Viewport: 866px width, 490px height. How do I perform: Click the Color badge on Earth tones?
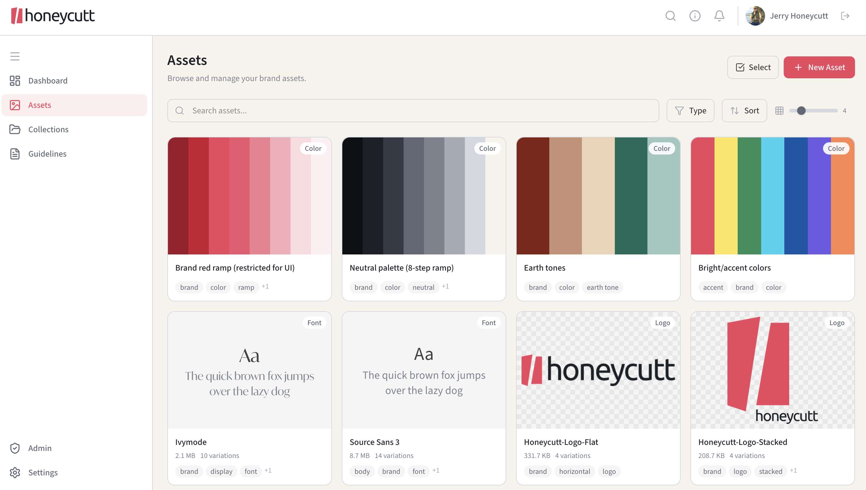tap(662, 148)
